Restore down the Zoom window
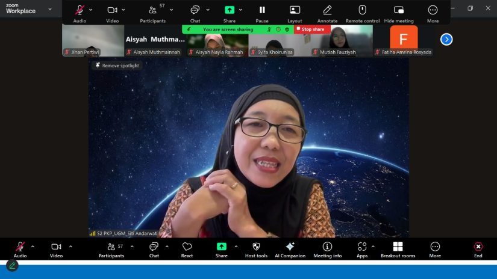 (x=470, y=8)
